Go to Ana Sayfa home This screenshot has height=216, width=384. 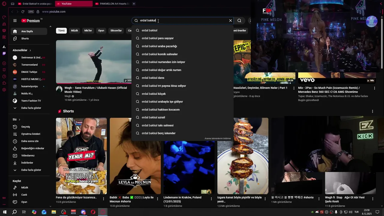click(29, 31)
